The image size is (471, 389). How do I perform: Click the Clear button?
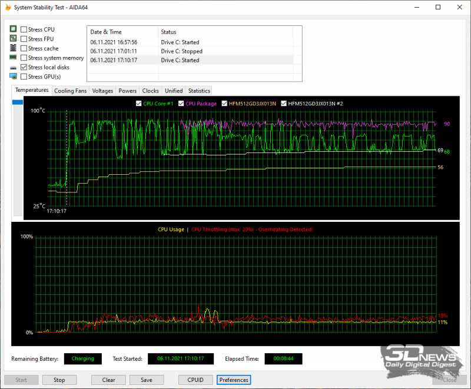108,380
